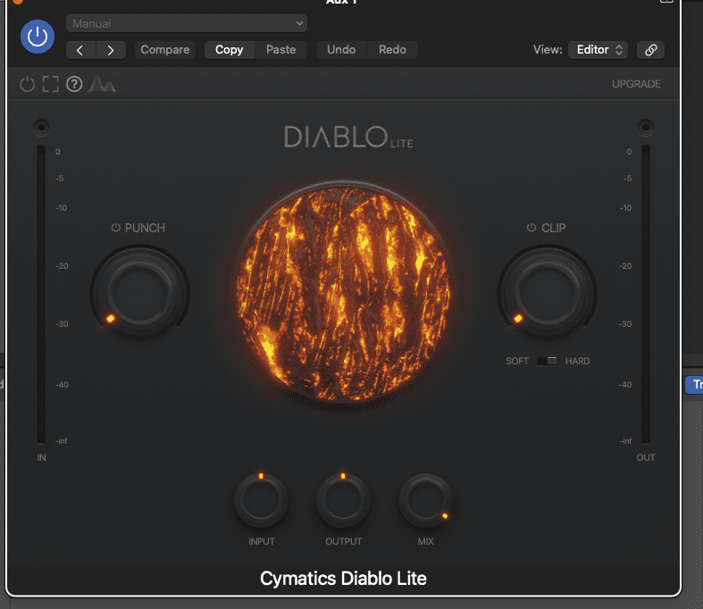Click the UPGRADE link
Screen dimensions: 703x609
pyautogui.click(x=636, y=84)
